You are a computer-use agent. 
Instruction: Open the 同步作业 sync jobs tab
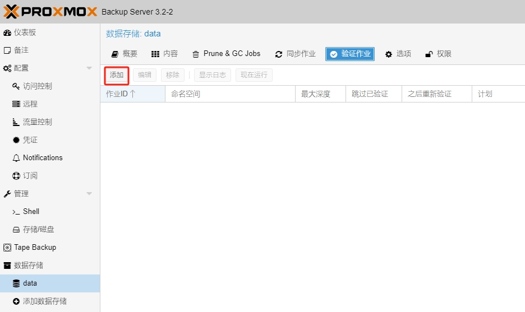point(295,54)
